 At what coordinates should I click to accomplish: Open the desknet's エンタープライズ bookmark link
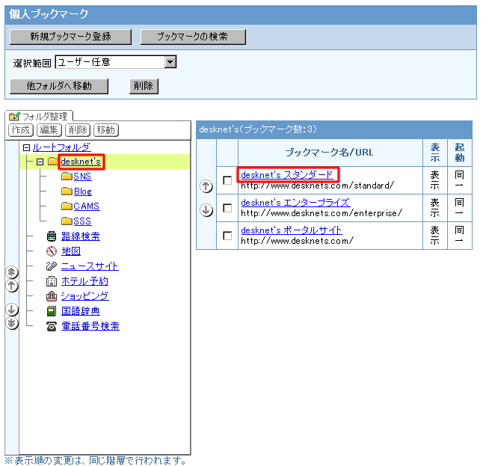pos(295,203)
